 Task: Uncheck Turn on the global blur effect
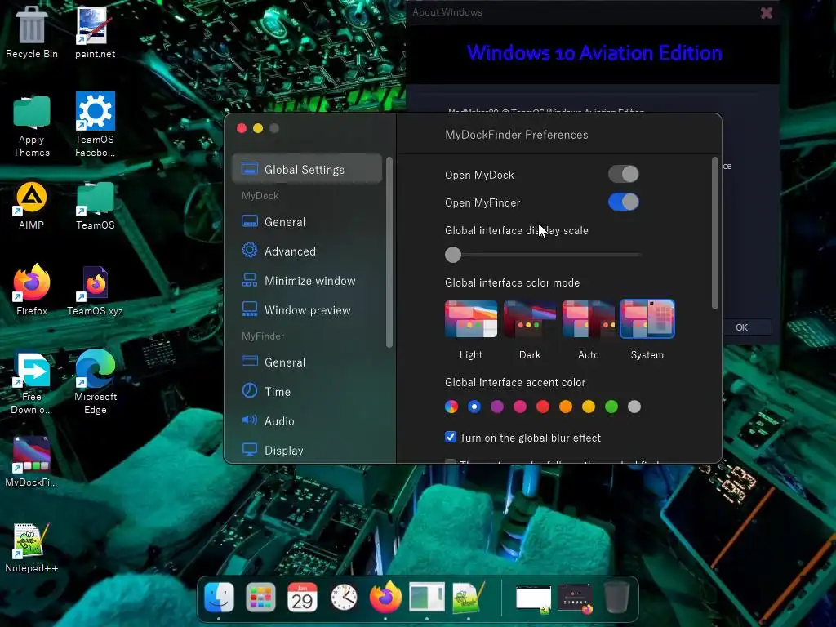(x=451, y=438)
